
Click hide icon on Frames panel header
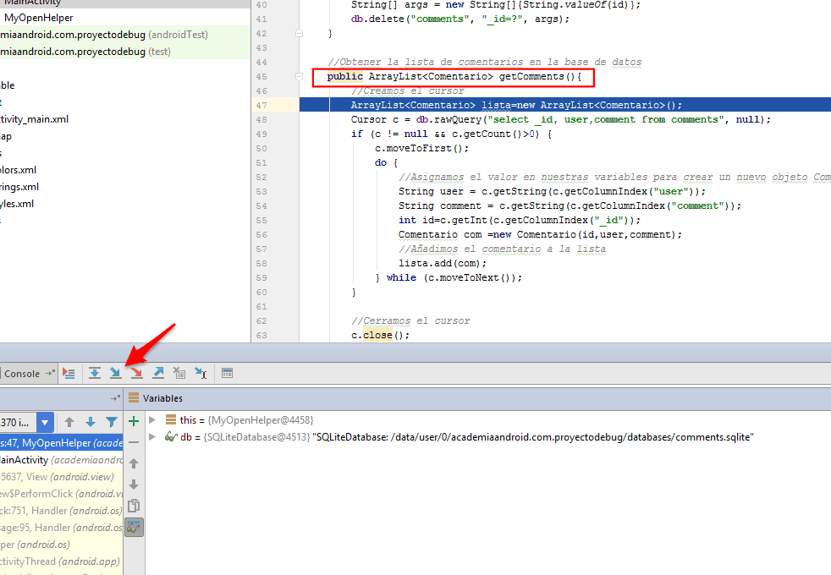pyautogui.click(x=115, y=398)
